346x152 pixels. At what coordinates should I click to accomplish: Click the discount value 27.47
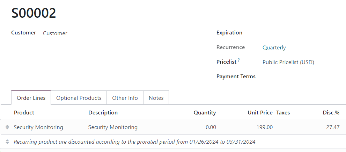(x=332, y=127)
